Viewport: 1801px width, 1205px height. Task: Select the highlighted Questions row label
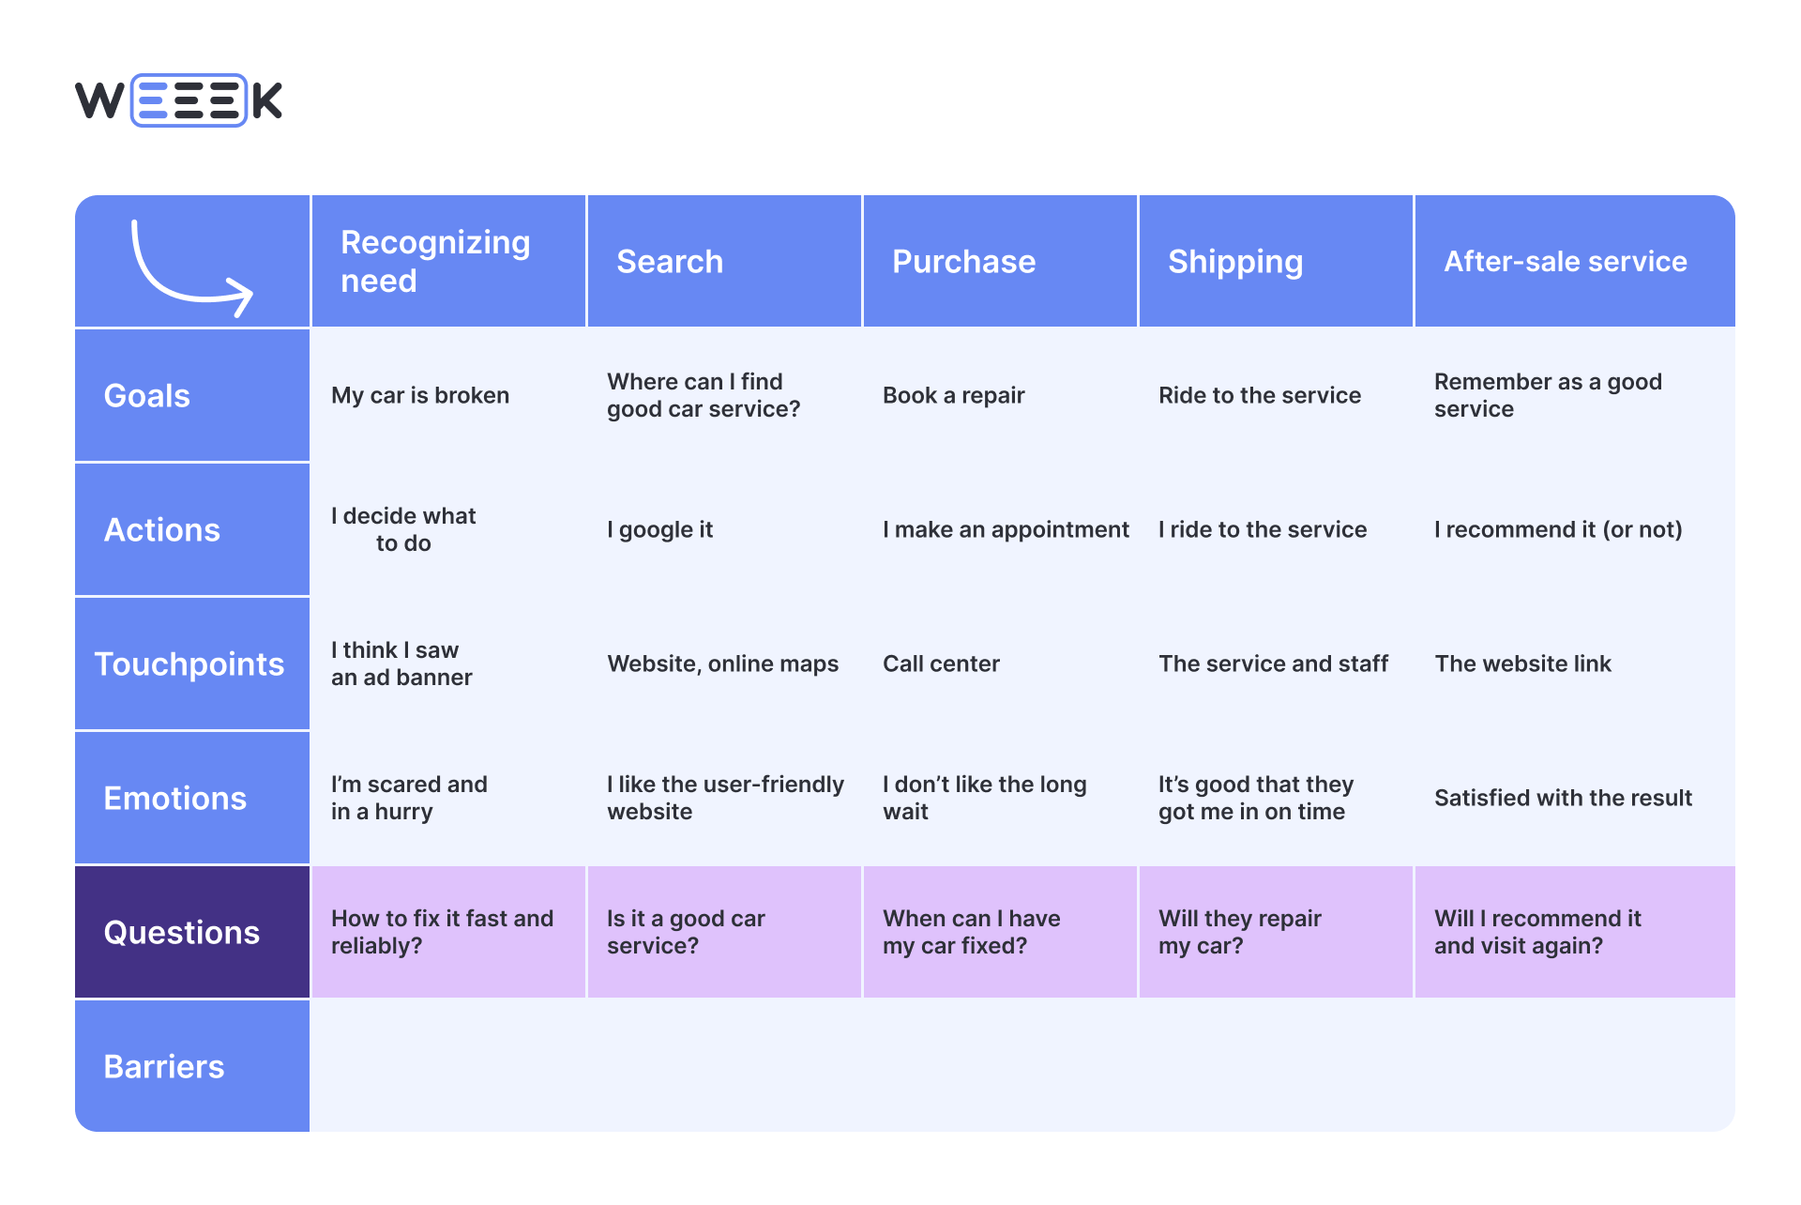pyautogui.click(x=182, y=932)
